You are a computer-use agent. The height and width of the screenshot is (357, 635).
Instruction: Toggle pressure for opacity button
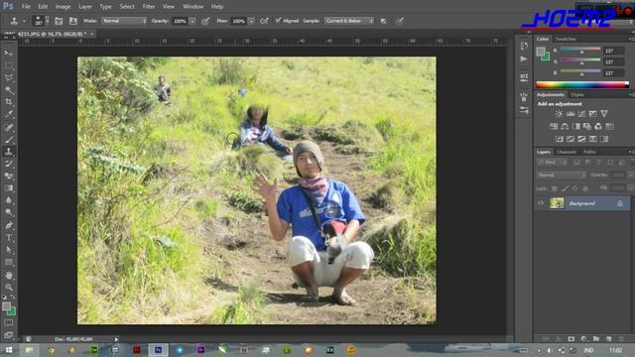(205, 21)
